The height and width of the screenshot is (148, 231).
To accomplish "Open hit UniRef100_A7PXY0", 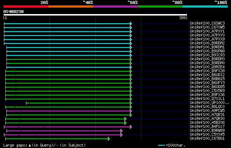I will [x=207, y=35].
